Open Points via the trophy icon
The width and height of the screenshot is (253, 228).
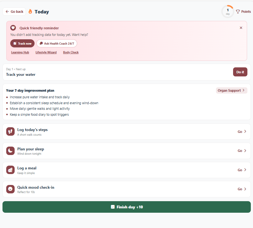tap(238, 12)
